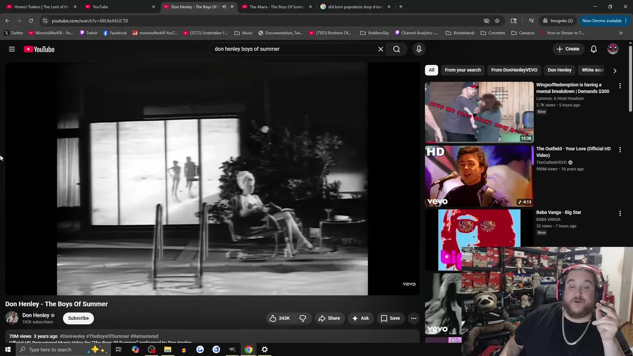Click New Chrome available update button
The height and width of the screenshot is (356, 633).
604,21
